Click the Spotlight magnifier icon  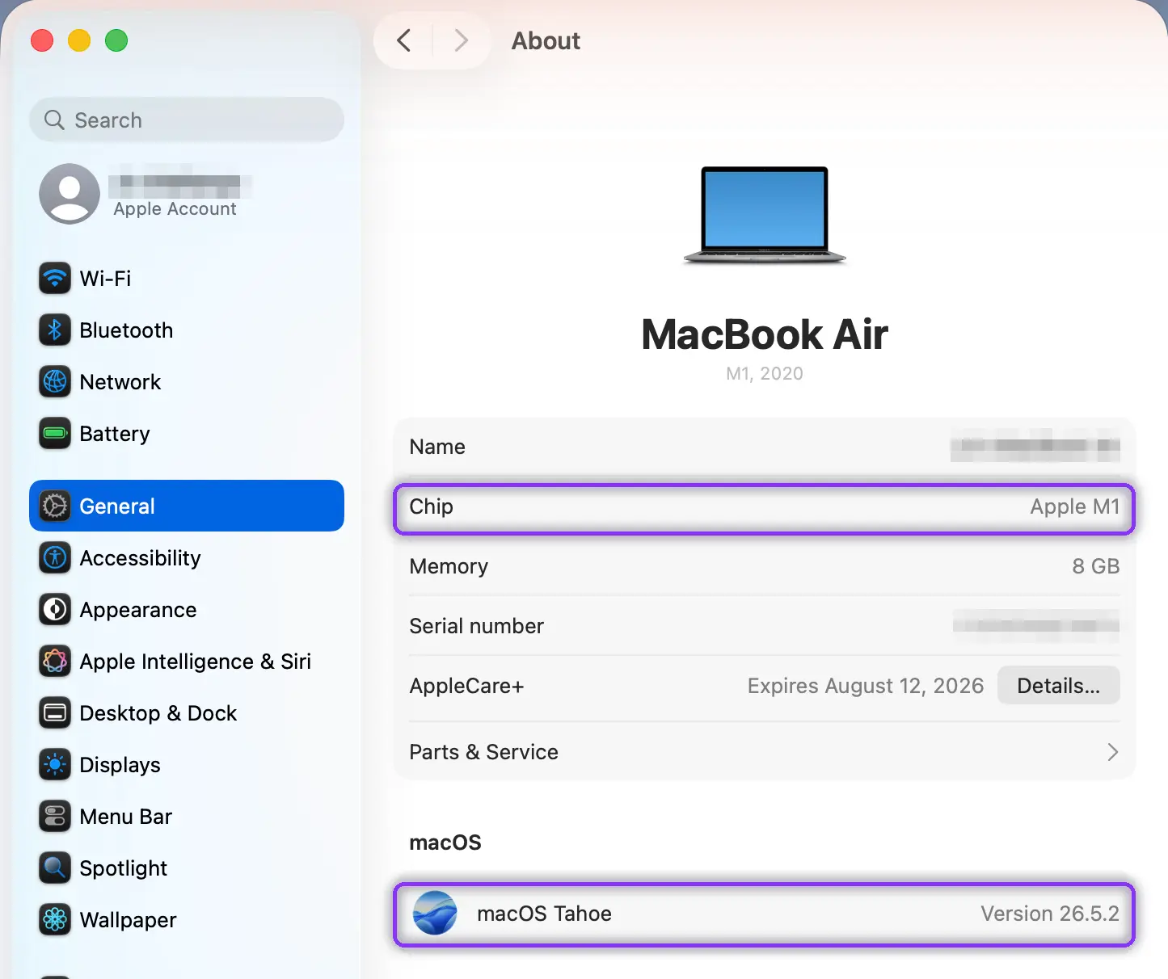point(55,868)
